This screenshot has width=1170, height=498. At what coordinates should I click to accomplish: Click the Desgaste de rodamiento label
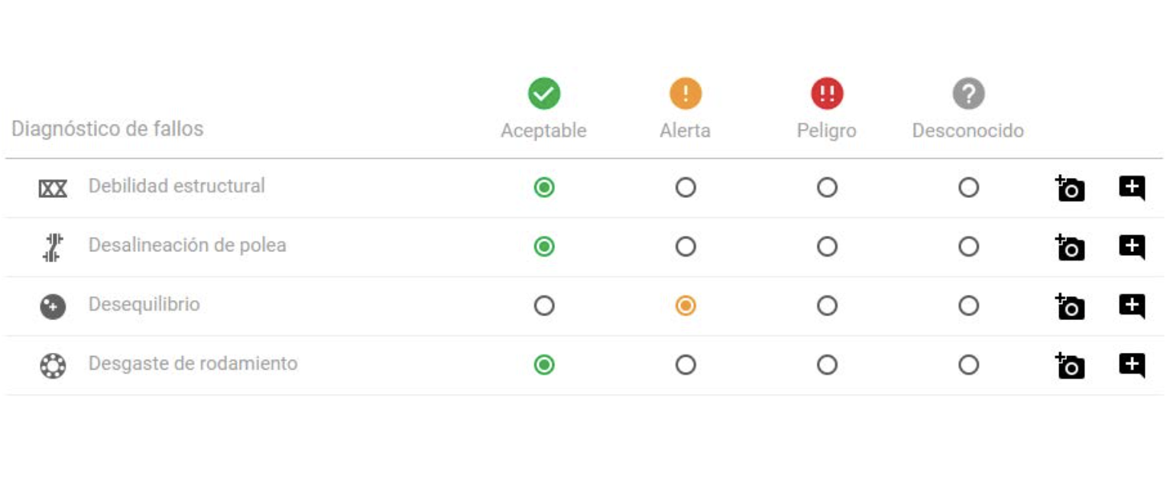click(193, 364)
